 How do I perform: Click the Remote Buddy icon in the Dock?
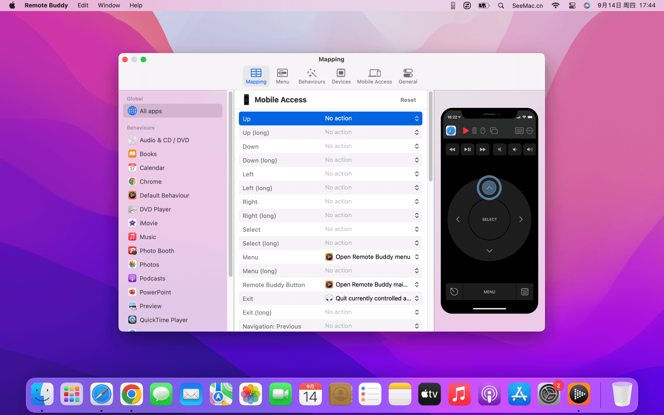pyautogui.click(x=579, y=394)
